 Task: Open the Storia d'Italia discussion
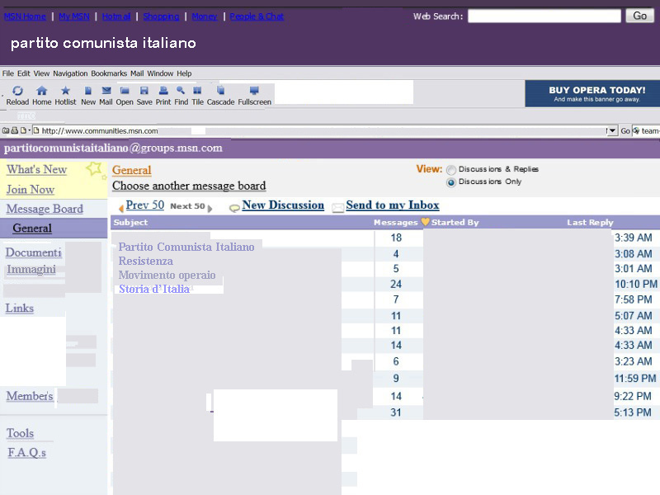[x=154, y=289]
